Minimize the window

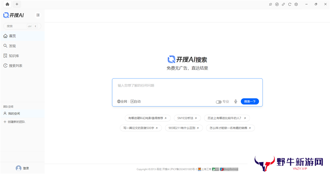click(306, 4)
